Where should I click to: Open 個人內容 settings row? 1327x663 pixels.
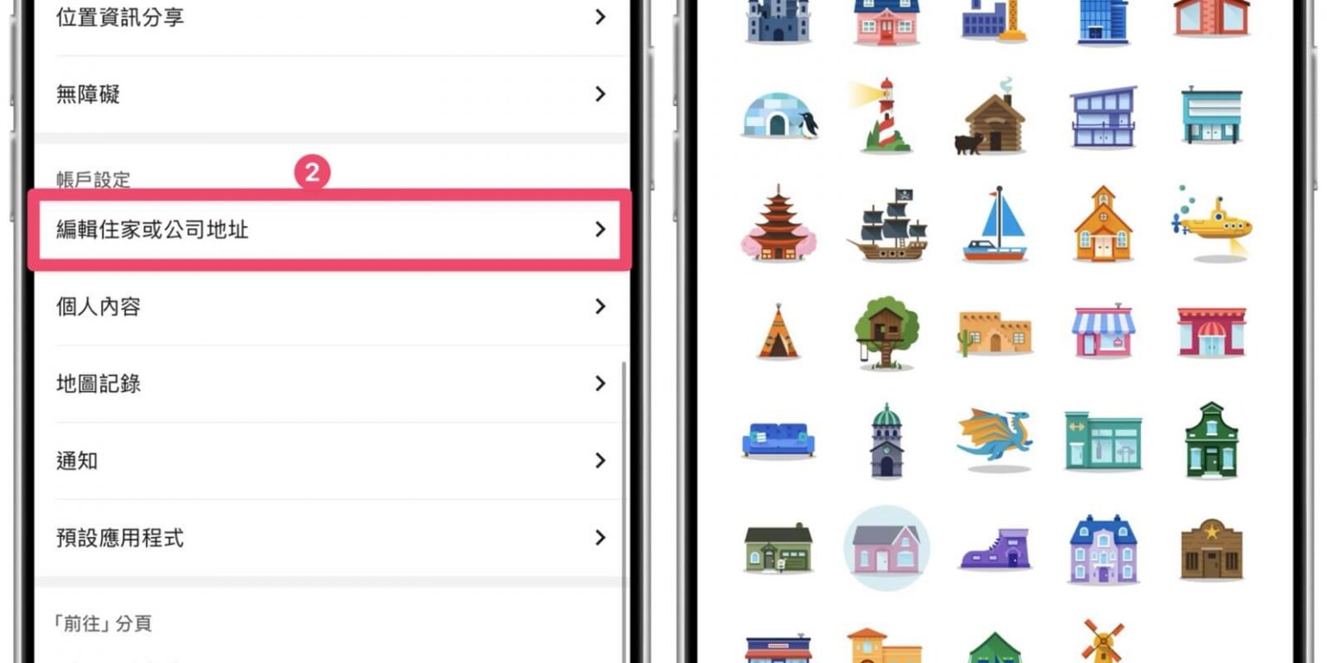pyautogui.click(x=330, y=306)
